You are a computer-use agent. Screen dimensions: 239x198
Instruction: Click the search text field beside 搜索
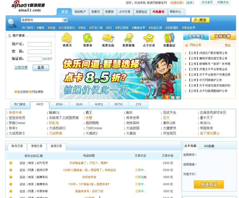click(178, 20)
